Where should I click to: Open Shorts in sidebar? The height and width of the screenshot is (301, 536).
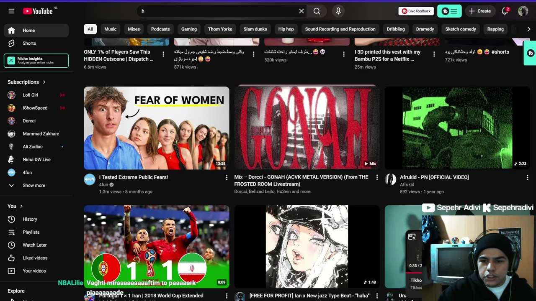tap(36, 43)
